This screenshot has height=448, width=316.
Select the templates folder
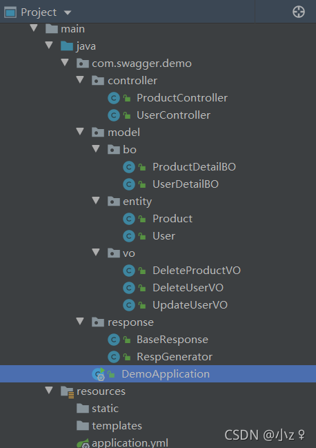click(x=117, y=426)
